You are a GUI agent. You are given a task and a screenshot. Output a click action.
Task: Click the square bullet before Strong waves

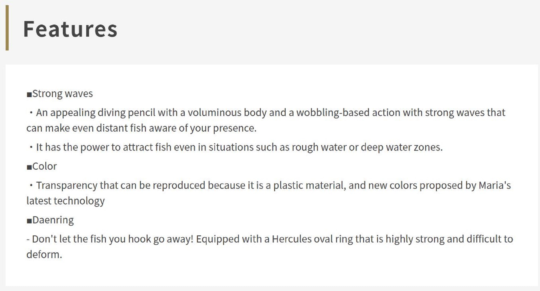coord(29,94)
